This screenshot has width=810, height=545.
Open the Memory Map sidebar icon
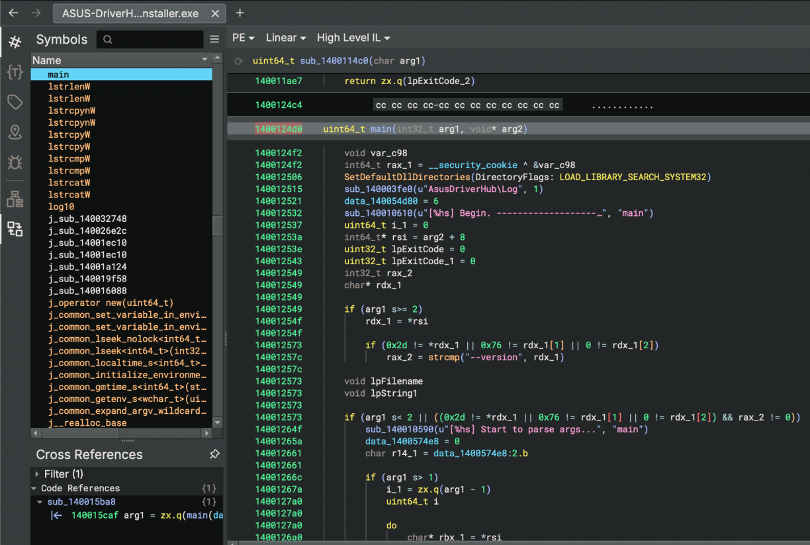click(15, 132)
